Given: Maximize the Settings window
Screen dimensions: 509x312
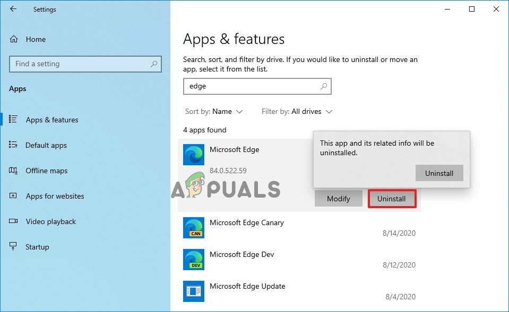Looking at the screenshot, I should (x=472, y=9).
